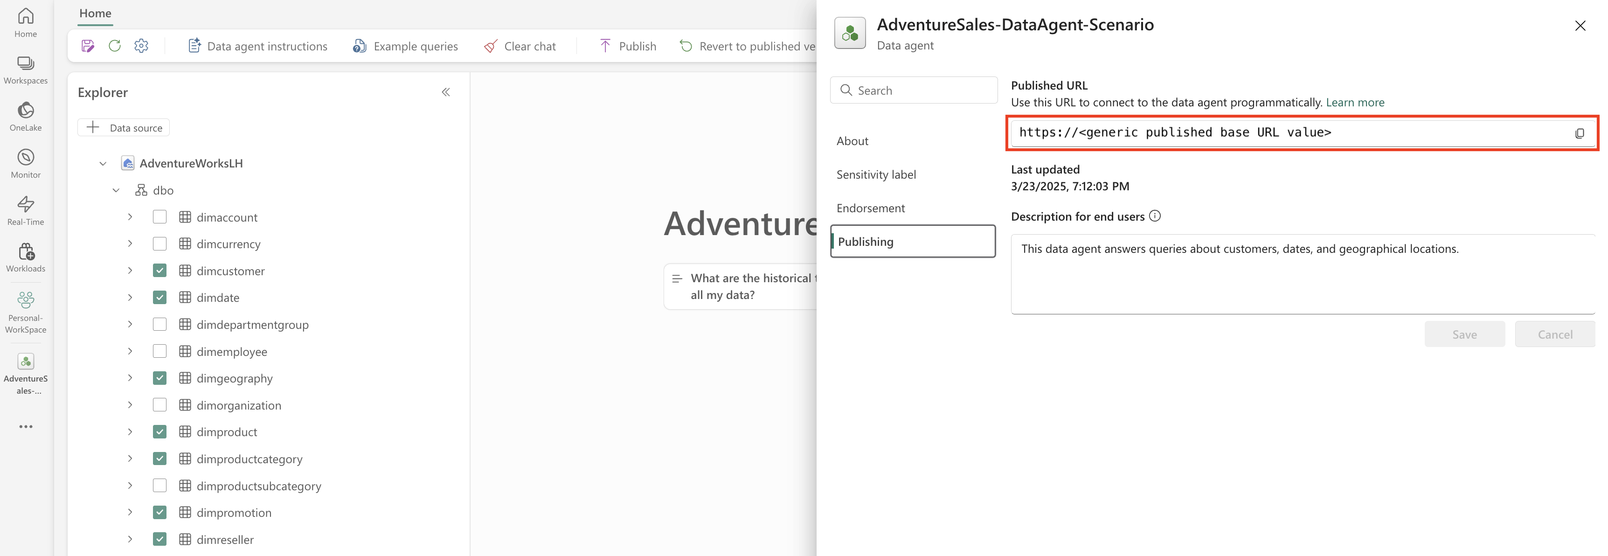Enable the dimproductsubcategory checkbox

[160, 485]
